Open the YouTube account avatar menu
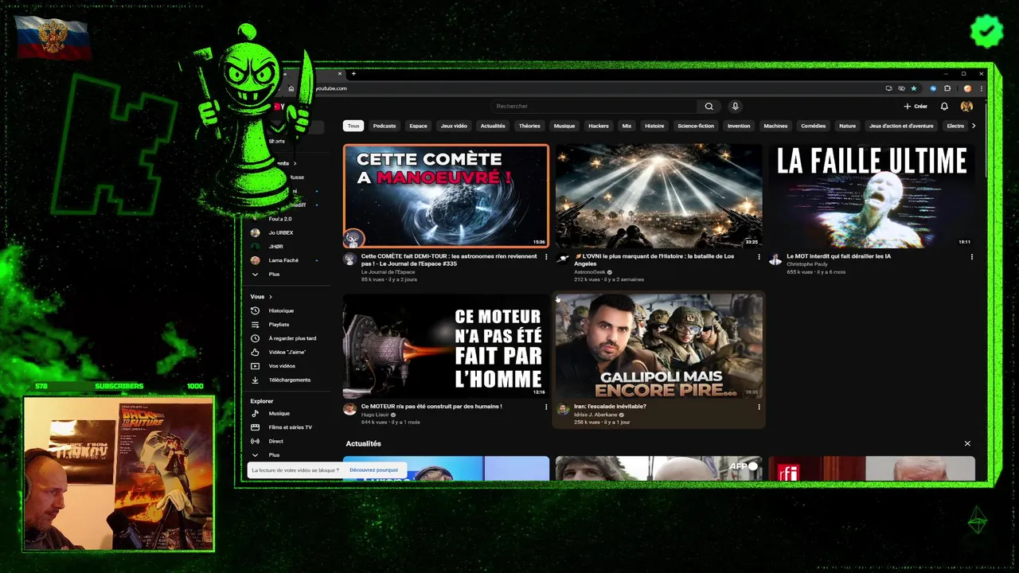 [x=966, y=106]
